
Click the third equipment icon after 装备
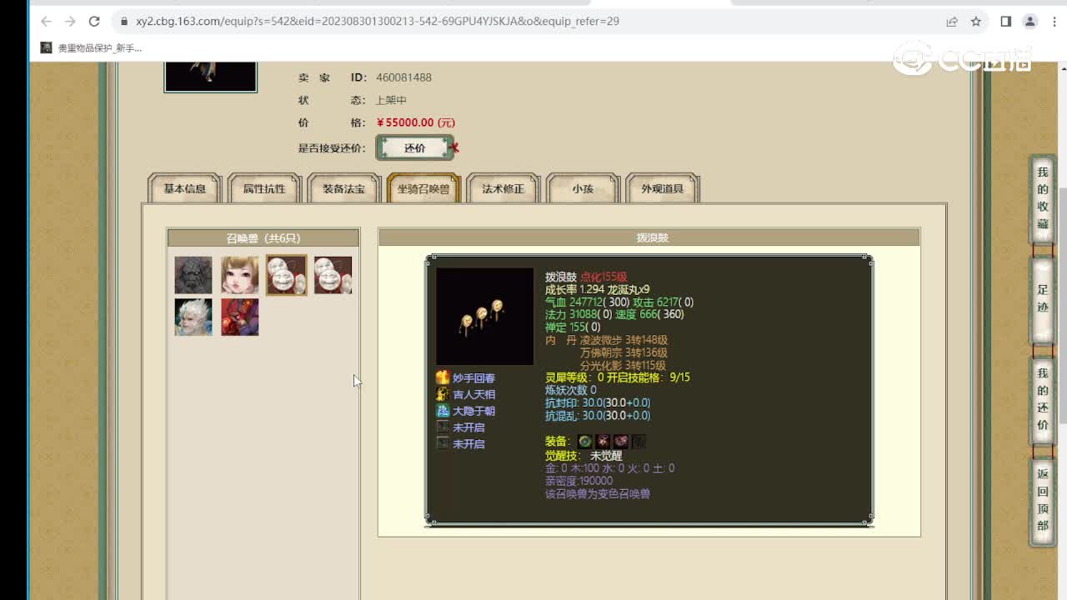coord(621,441)
